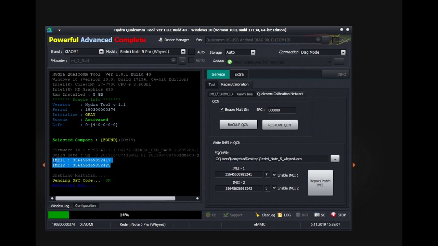438x246 pixels.
Task: Toggle the AUTO checkbox beside FHLoader
Action: [x=191, y=60]
